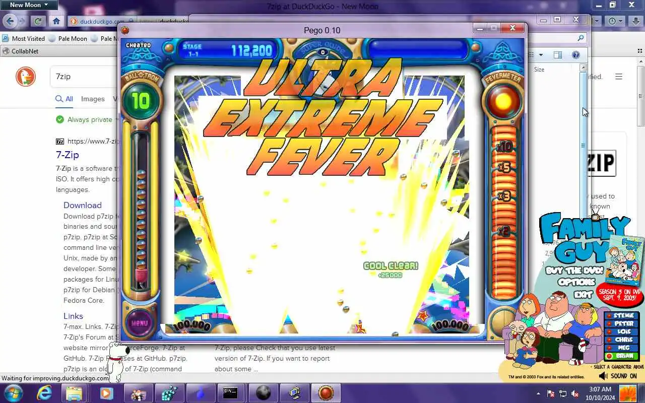Reload the page in New Moon browser
Screen dimensions: 645x403
(x=38, y=21)
